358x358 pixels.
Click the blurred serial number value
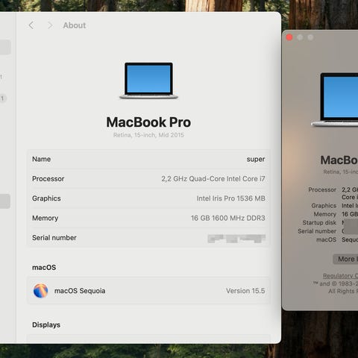coord(236,239)
